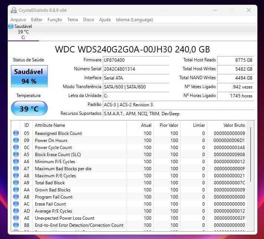Click status orb for Maximum P/E Cycles
The height and width of the screenshot is (239, 264).
tap(16, 176)
